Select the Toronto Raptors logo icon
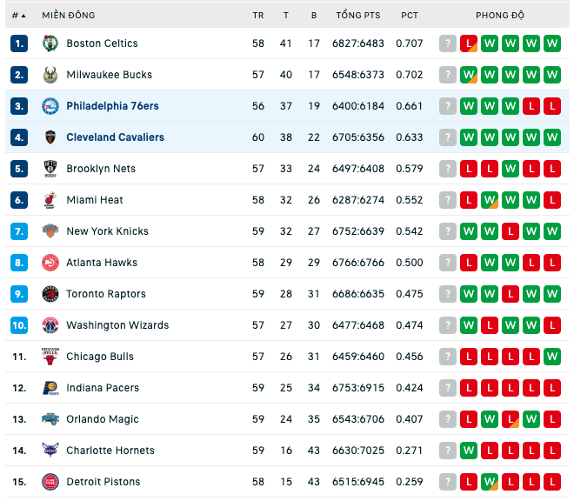This screenshot has height=501, width=574. [x=50, y=294]
